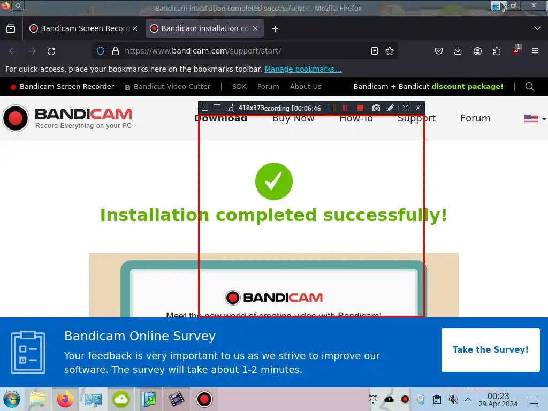Close the Bandicam recording bar

click(418, 108)
